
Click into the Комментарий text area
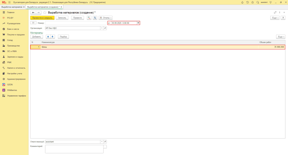coord(74,149)
